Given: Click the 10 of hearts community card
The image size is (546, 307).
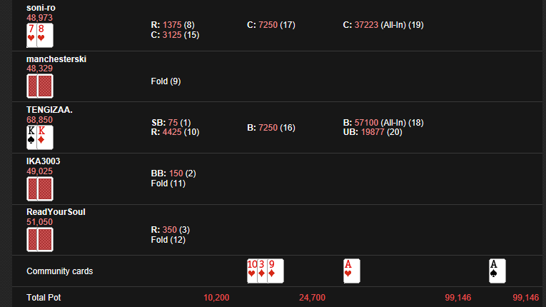Looking at the screenshot, I should 252,271.
